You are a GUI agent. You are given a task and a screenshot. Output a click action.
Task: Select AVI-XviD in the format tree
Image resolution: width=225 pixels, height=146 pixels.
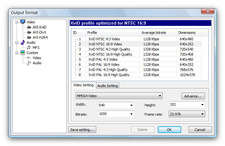[39, 27]
